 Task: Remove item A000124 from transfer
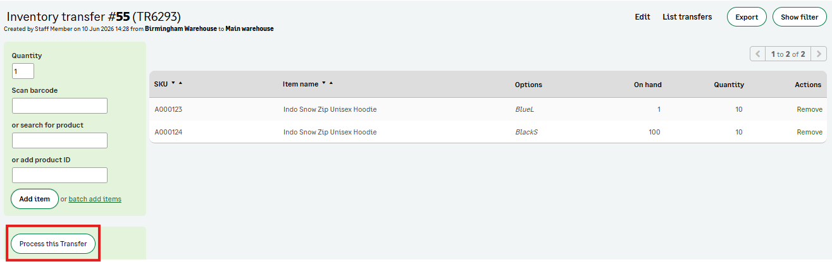click(x=810, y=132)
